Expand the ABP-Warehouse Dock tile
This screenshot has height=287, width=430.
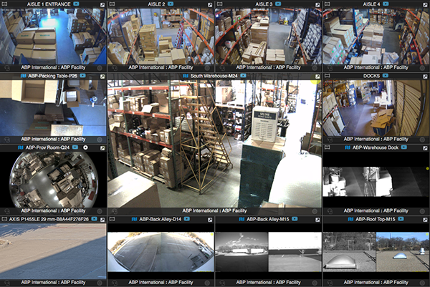click(x=426, y=147)
